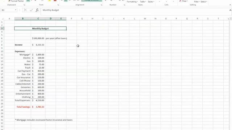Select column H header
This screenshot has width=232, height=130.
pyautogui.click(x=92, y=18)
